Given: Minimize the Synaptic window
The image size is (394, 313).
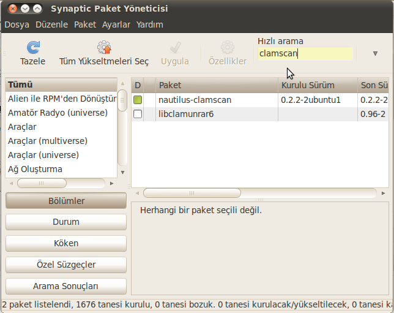Looking at the screenshot, I should pos(25,9).
